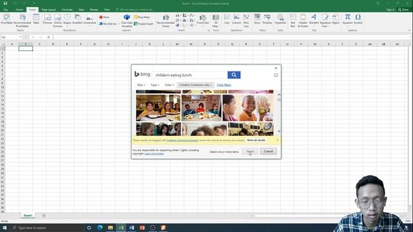Click the results scrollbar down arrow
This screenshot has width=413, height=232.
click(x=279, y=131)
